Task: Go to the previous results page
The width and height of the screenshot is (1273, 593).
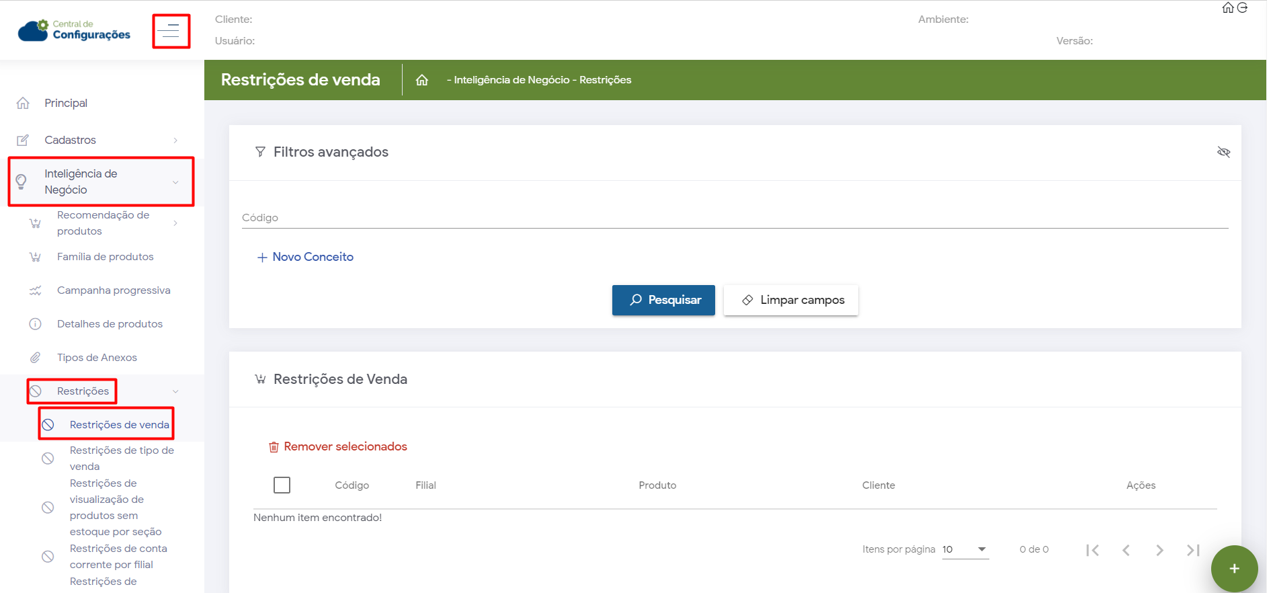Action: [1126, 550]
